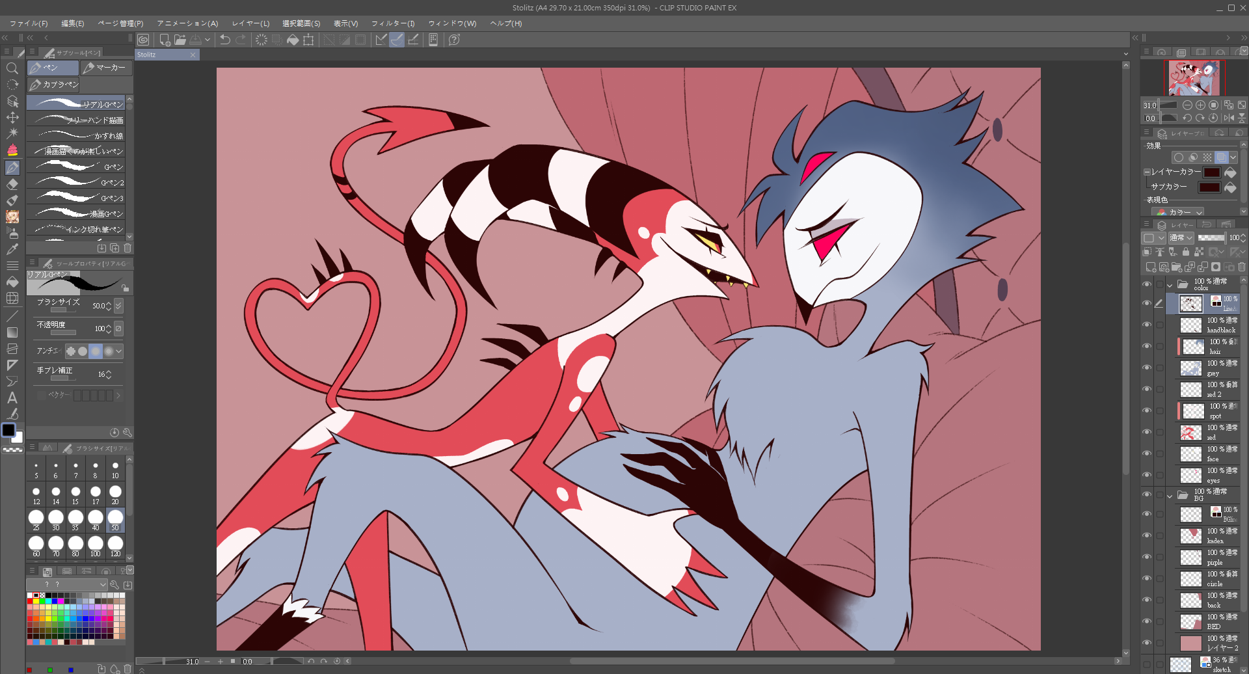
Task: Zoom out in the Navigator panel
Action: point(1187,105)
